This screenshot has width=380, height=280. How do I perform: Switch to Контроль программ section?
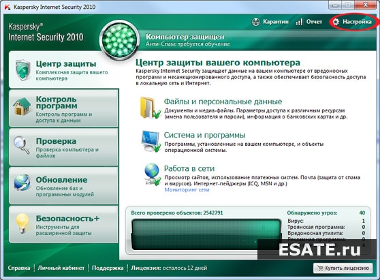(x=63, y=108)
